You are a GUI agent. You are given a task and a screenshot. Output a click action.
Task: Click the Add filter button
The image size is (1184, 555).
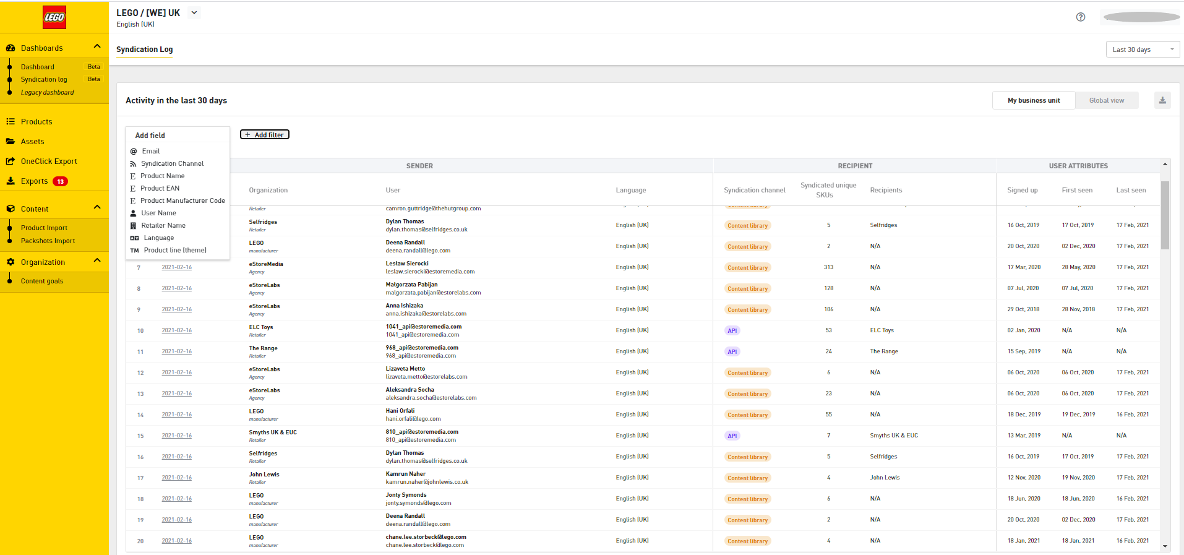pyautogui.click(x=265, y=135)
